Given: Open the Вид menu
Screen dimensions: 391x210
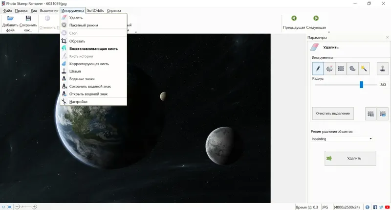Looking at the screenshot, I should tap(34, 10).
